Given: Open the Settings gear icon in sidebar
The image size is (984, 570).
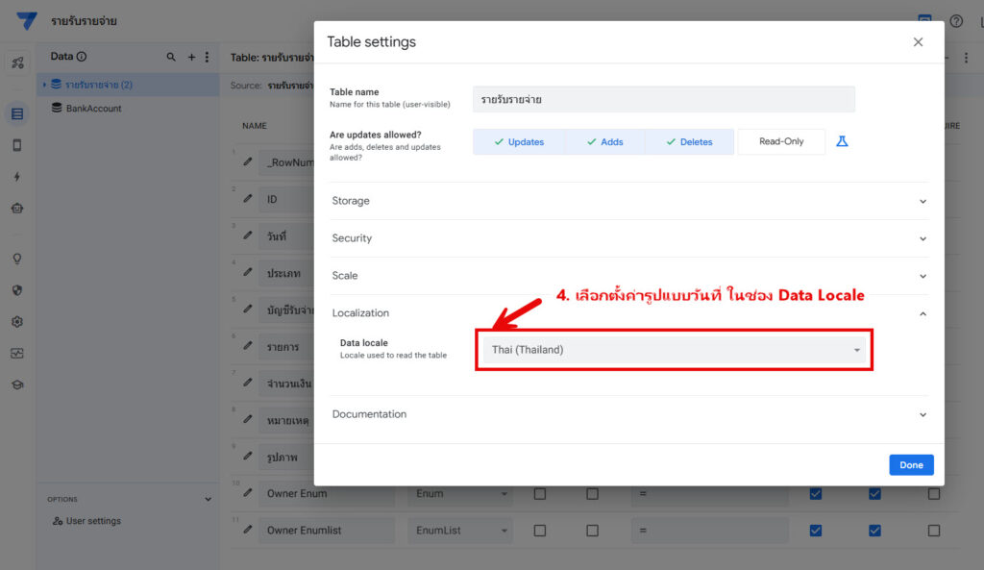Looking at the screenshot, I should [x=17, y=321].
